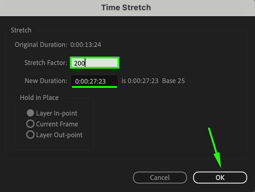Click the Stretch Factor input field
The height and width of the screenshot is (192, 255).
point(95,63)
